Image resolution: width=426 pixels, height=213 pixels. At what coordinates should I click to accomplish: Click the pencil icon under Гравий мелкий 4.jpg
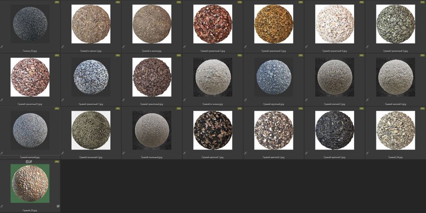367,100
